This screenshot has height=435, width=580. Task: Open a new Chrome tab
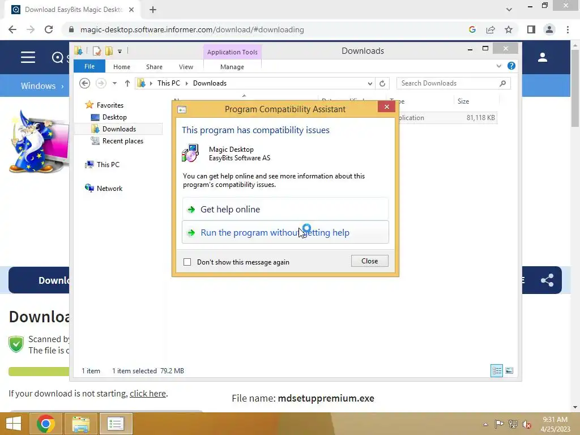click(153, 10)
